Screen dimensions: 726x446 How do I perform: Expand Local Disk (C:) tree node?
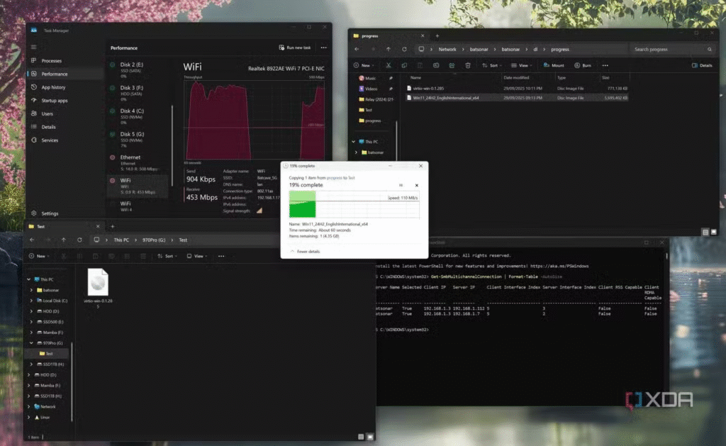[x=31, y=301]
